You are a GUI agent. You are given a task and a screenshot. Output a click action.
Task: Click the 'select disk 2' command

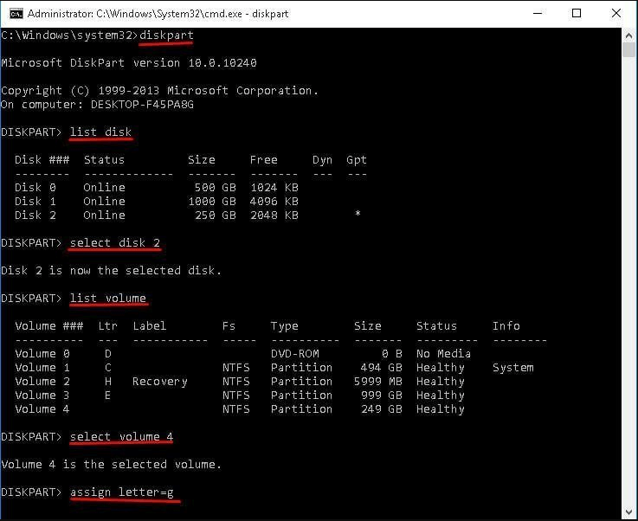(x=115, y=243)
